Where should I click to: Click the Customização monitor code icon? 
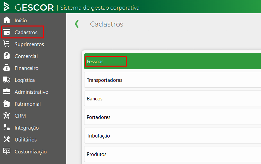(x=7, y=151)
